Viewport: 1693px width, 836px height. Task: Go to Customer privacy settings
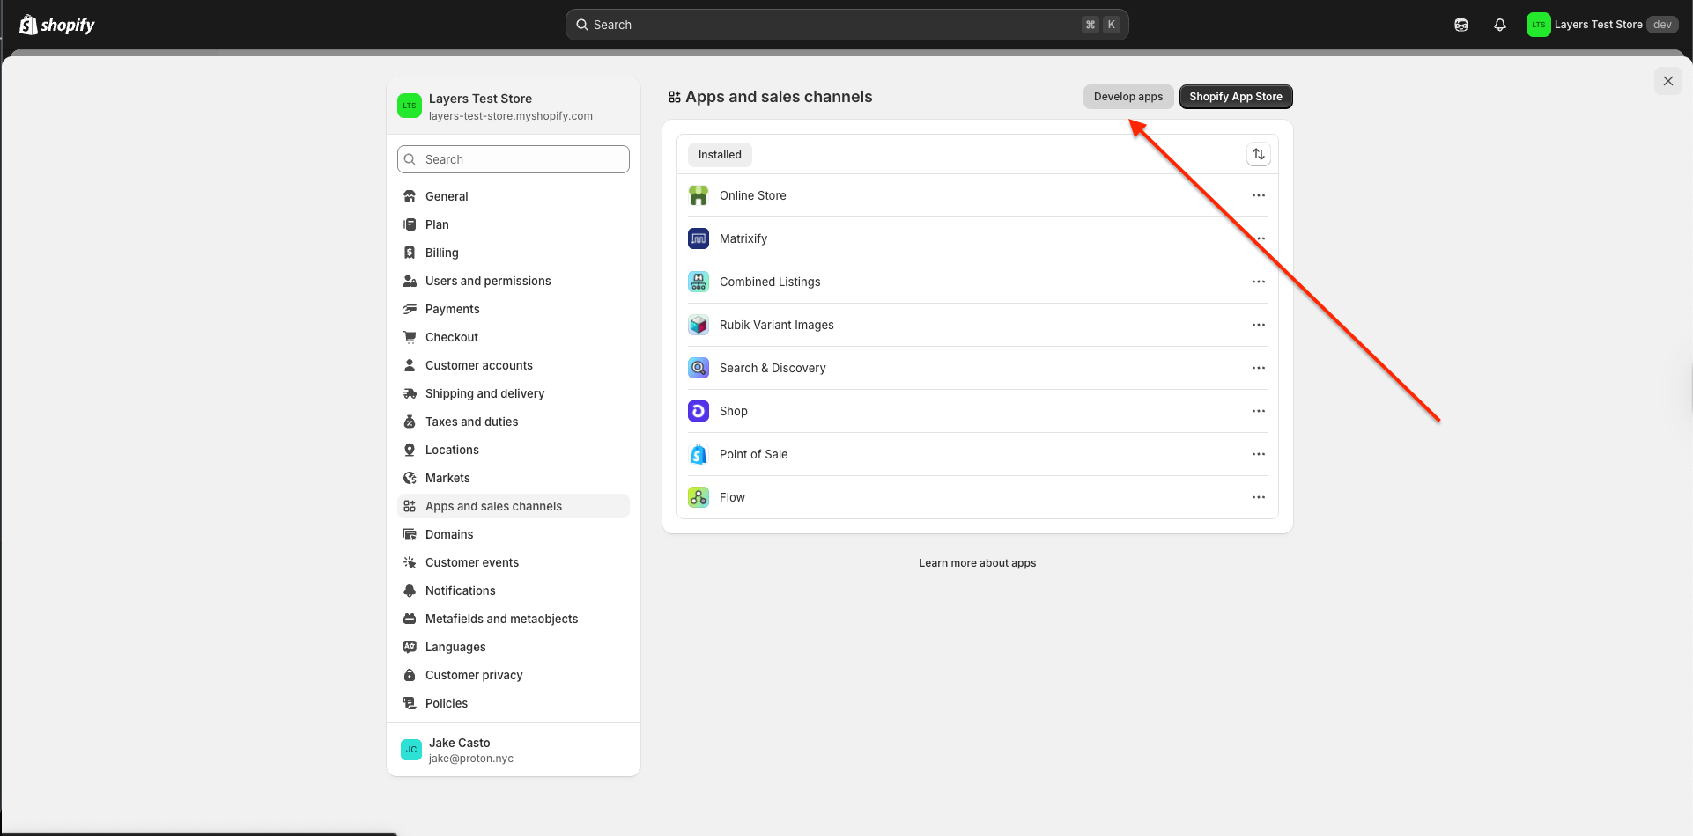514,675
